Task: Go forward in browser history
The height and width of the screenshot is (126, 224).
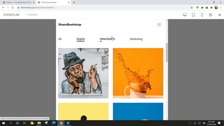Action: tap(8, 8)
